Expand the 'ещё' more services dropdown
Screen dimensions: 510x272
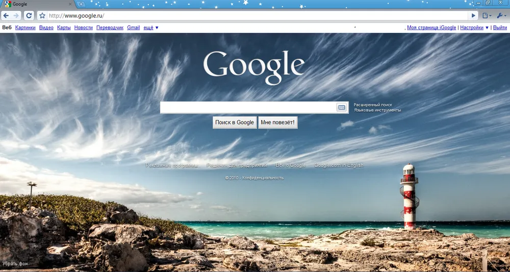pos(150,28)
